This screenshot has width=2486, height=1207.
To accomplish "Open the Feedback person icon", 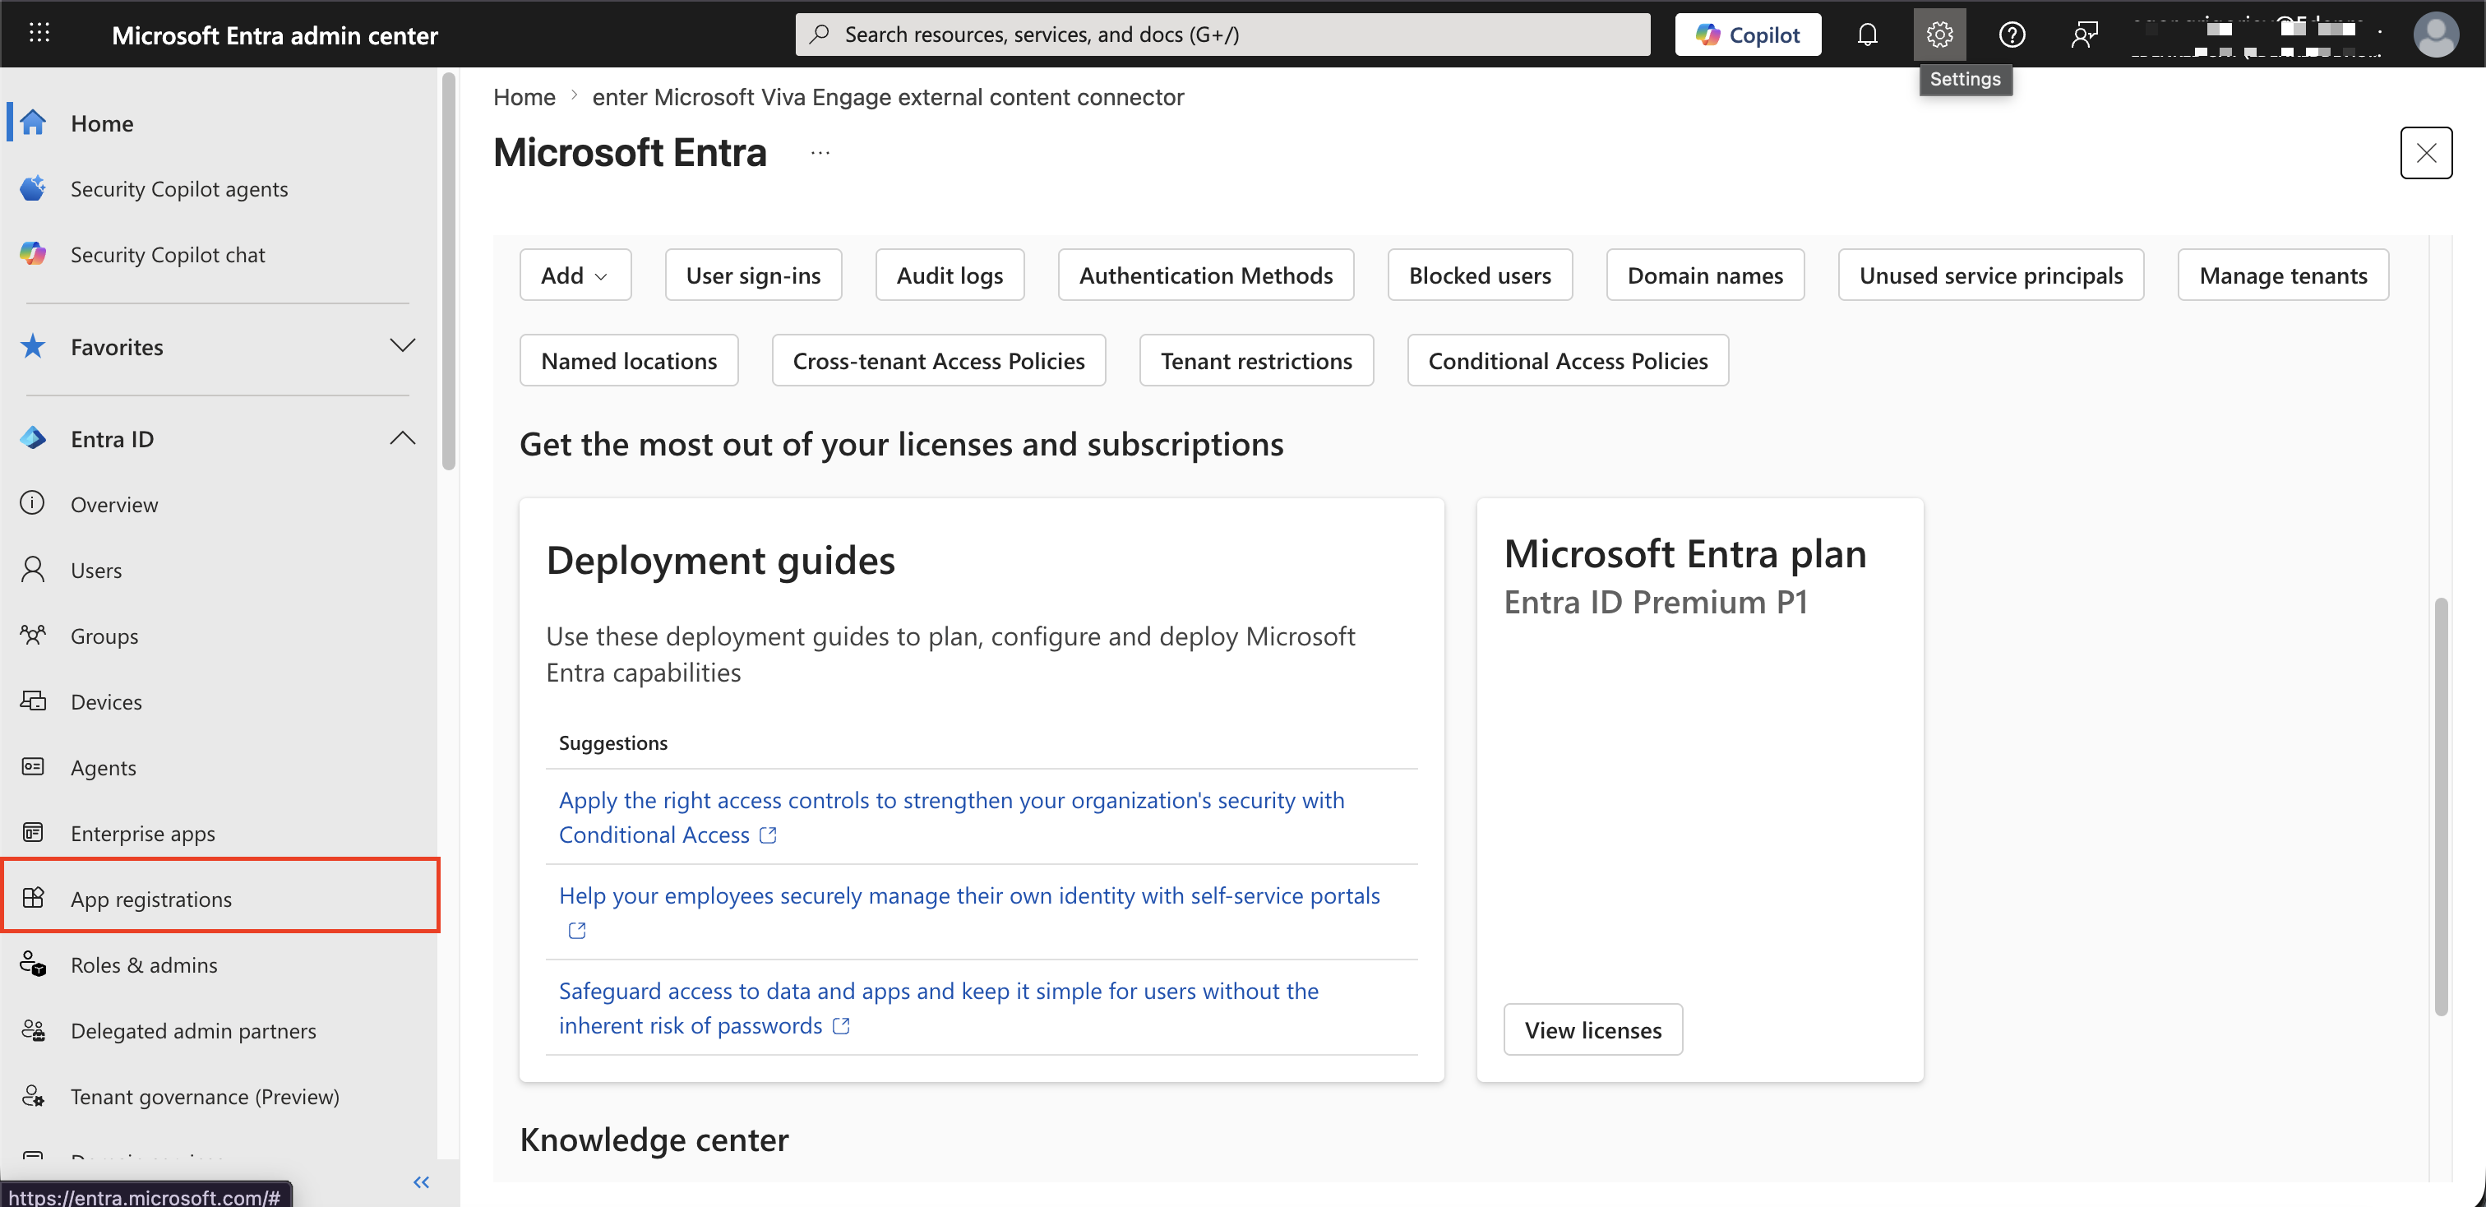I will (x=2083, y=35).
